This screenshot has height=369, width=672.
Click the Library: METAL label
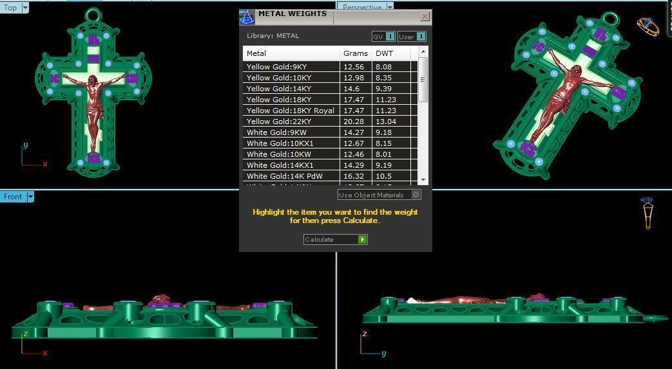click(273, 36)
